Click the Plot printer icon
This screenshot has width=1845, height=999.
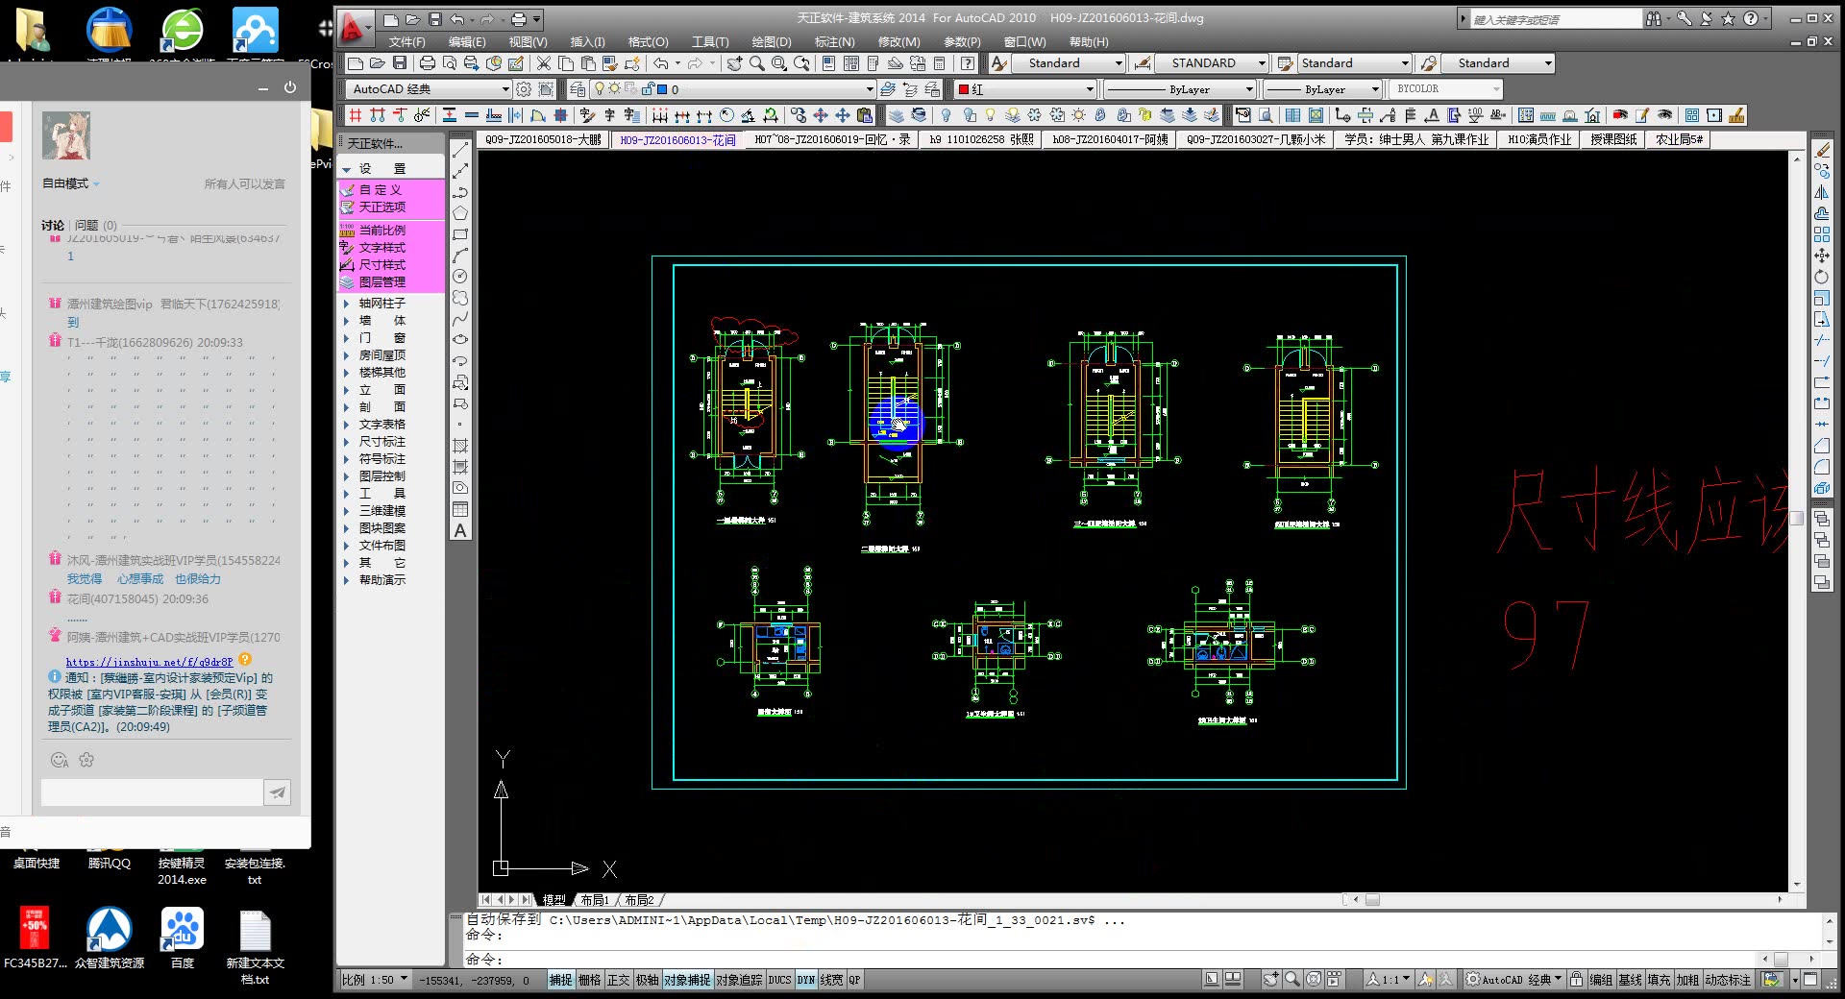tap(428, 63)
